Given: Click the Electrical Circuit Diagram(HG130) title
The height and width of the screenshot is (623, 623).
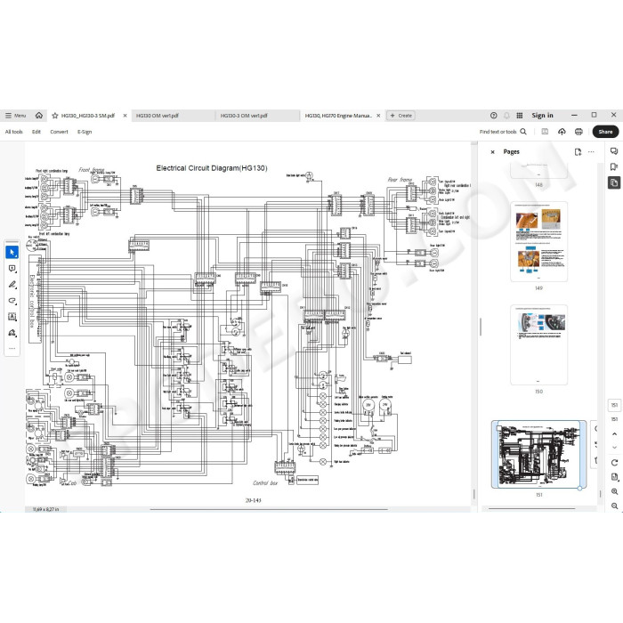Looking at the screenshot, I should [212, 168].
